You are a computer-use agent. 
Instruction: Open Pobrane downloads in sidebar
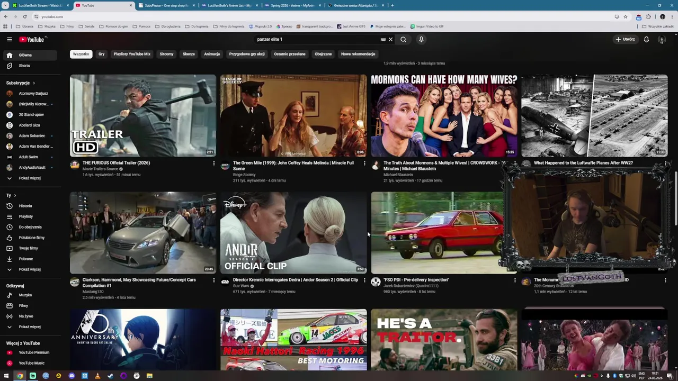pos(31,259)
